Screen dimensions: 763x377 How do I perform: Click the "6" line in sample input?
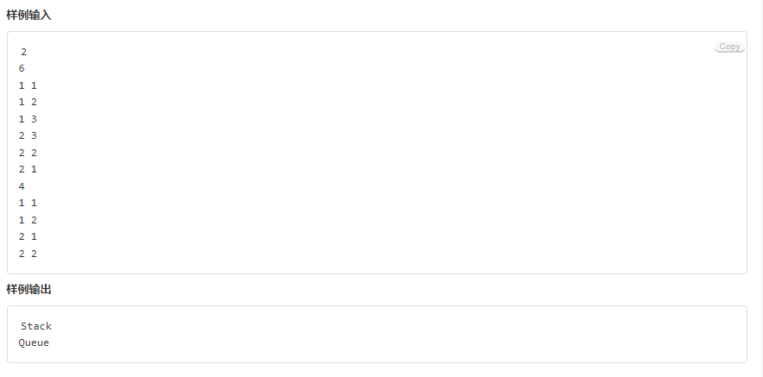coord(22,69)
